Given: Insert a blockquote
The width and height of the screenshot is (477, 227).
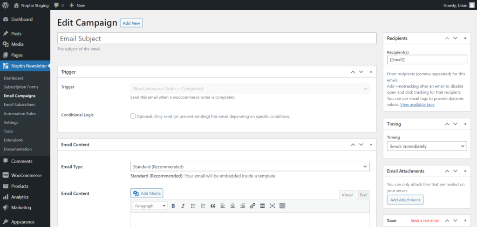Looking at the screenshot, I should (212, 206).
